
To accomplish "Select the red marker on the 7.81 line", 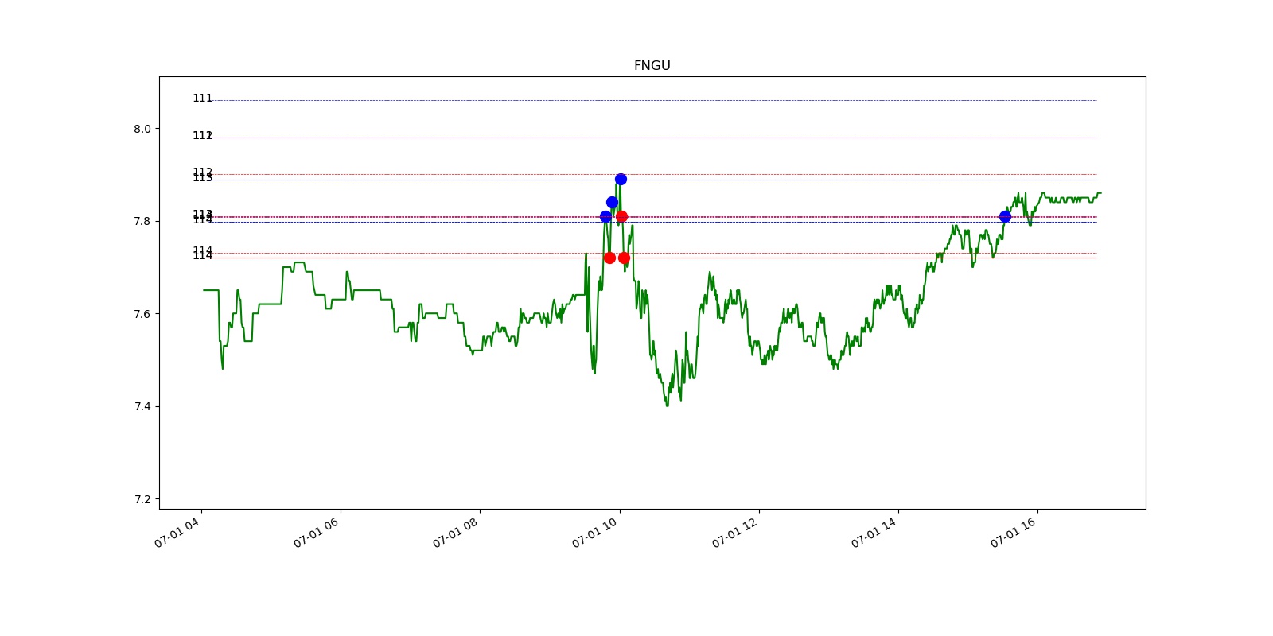I will coord(621,216).
